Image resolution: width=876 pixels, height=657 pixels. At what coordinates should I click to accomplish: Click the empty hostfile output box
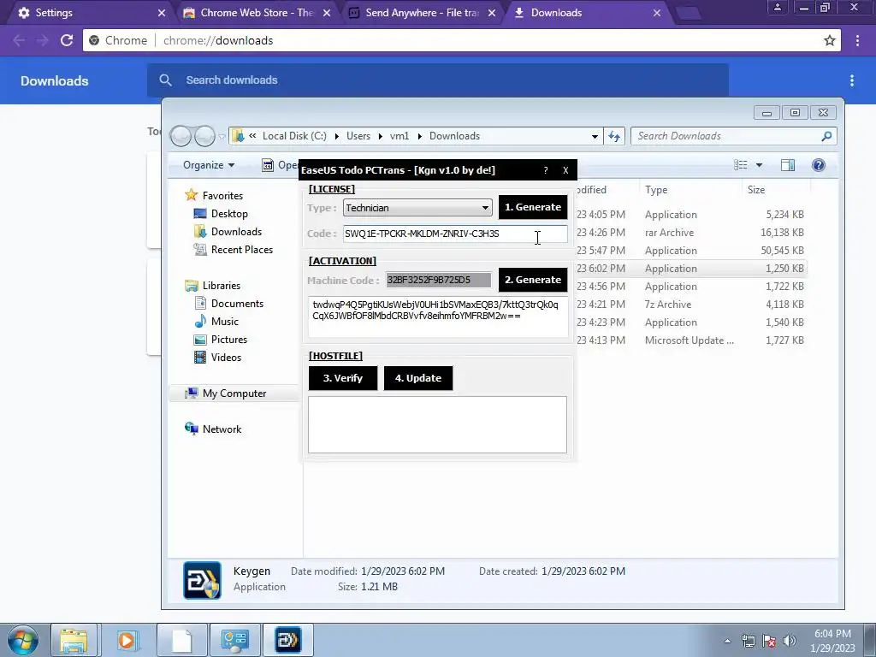pos(437,424)
